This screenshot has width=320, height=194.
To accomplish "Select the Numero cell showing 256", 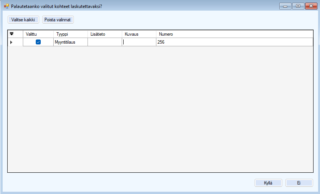I will (234, 42).
